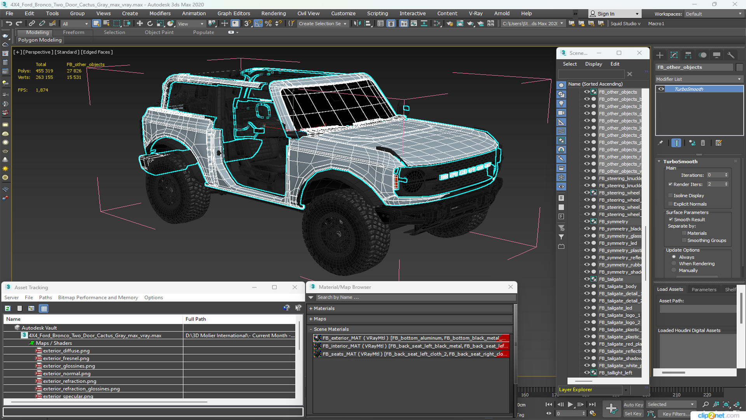Screen dimensions: 746x420
Task: Choose the Select and Move tool
Action: tap(140, 24)
